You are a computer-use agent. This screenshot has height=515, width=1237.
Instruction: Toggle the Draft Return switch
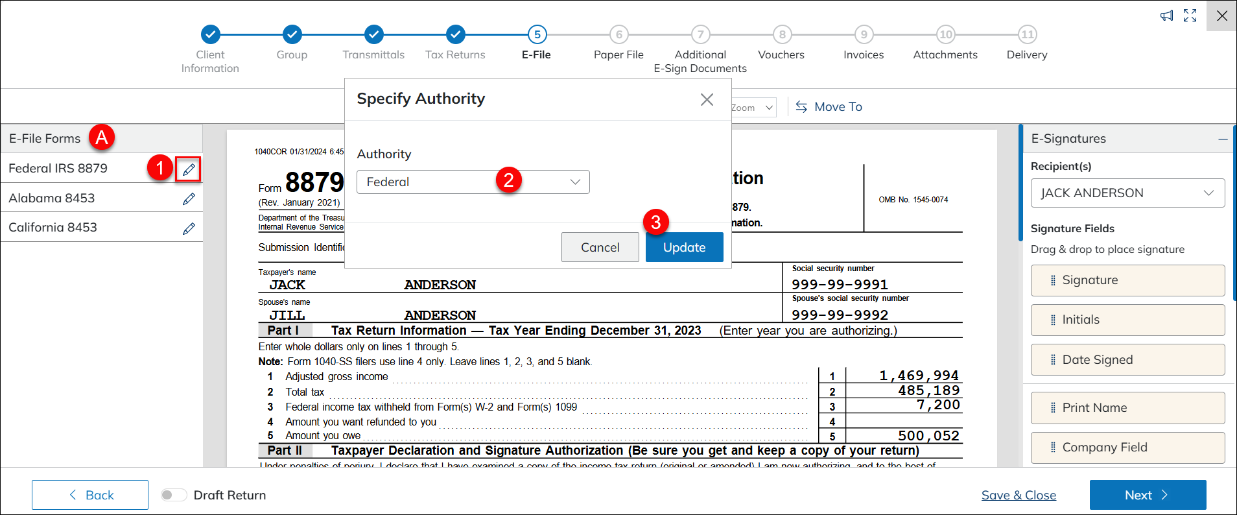tap(173, 495)
